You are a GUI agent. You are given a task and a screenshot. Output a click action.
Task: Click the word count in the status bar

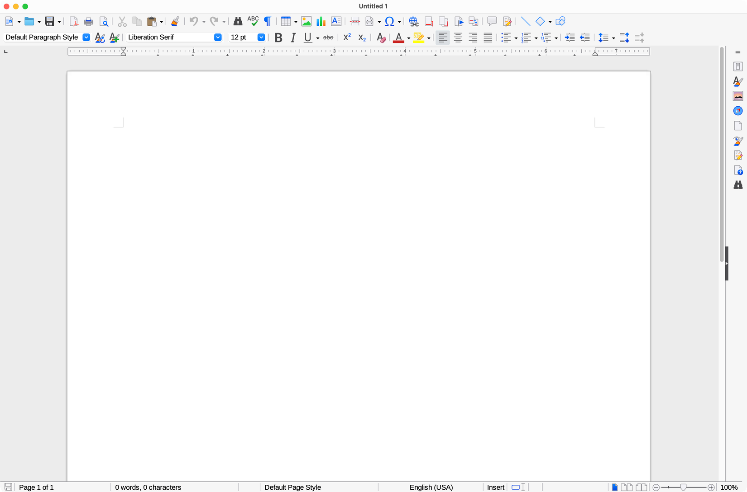(x=148, y=487)
